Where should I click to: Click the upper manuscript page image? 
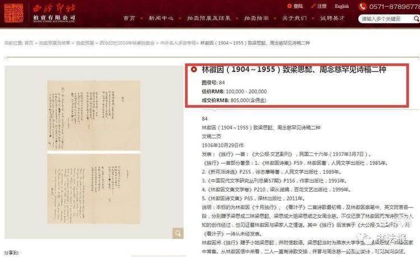94,115
